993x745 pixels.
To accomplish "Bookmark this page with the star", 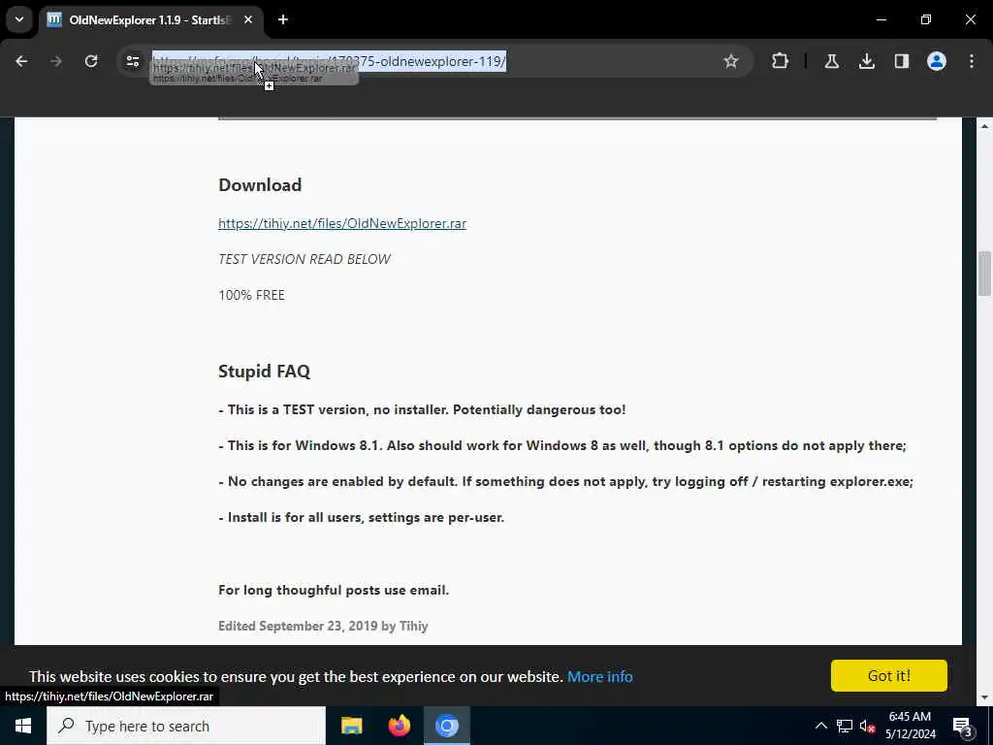I will pos(731,61).
